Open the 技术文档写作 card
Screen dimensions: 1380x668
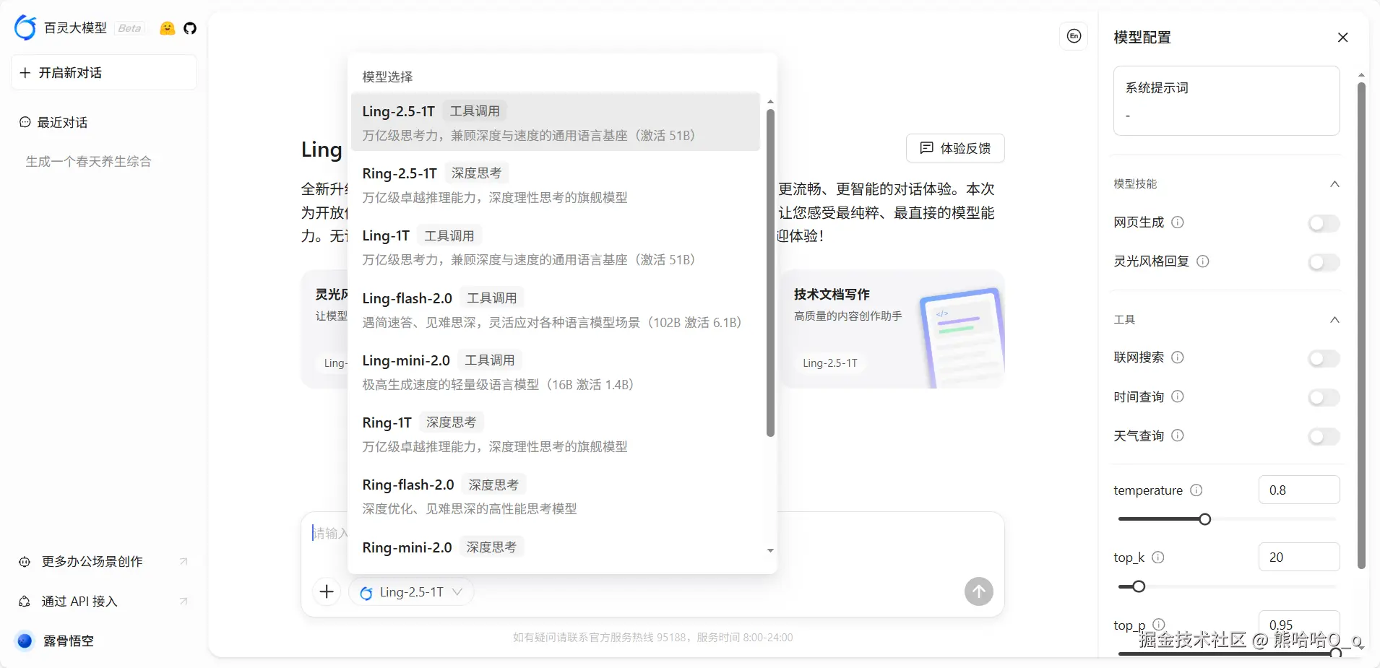click(892, 329)
